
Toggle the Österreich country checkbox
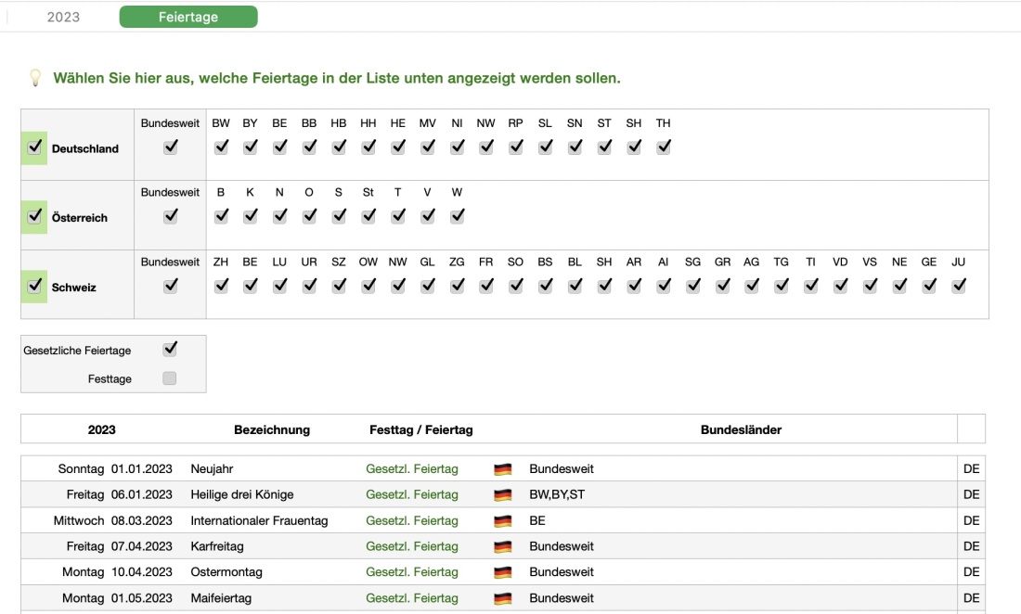tap(35, 216)
